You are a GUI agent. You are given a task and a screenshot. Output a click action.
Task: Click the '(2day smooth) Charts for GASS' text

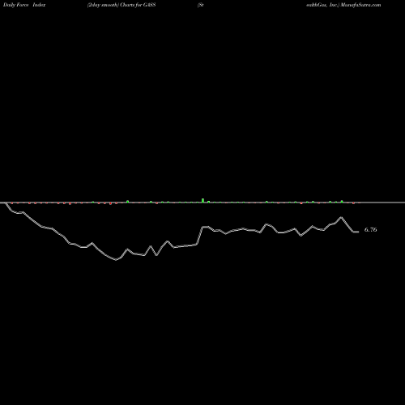122,5
